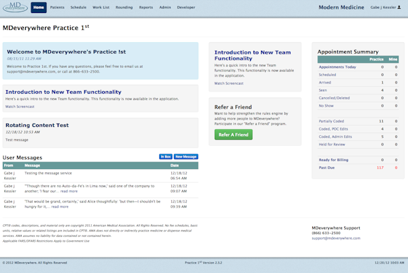Click the Seen appointments link
Viewport: 408px width, 273px height.
point(322,90)
